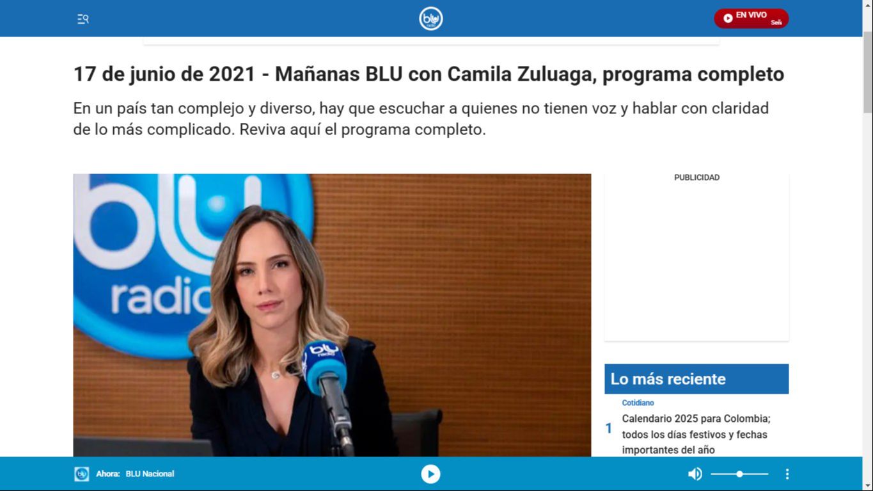Screen dimensions: 873x491
Task: Start the EN VIVO live stream button
Action: tap(751, 19)
